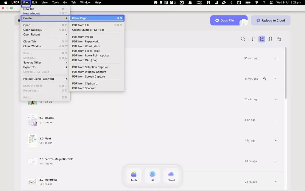Switch to list view icon
The width and height of the screenshot is (305, 191).
tap(262, 39)
